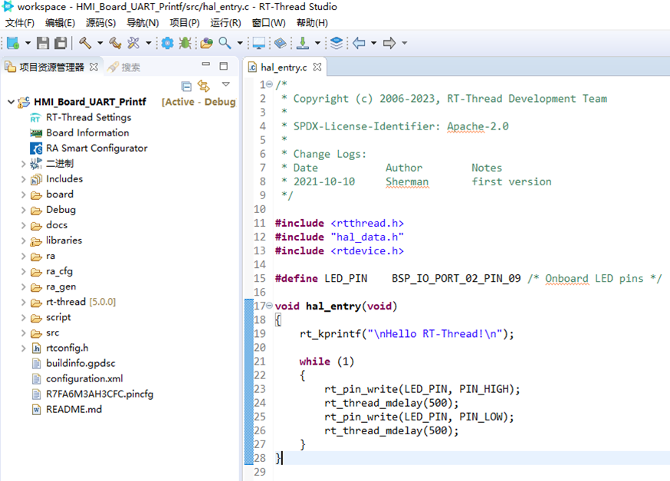The height and width of the screenshot is (481, 670).
Task: Expand the 二进制 tree node
Action: coord(24,163)
